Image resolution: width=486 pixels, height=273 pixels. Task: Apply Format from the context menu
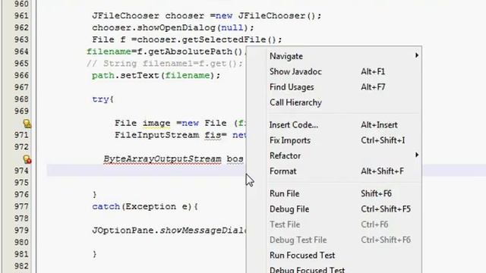pyautogui.click(x=334, y=171)
